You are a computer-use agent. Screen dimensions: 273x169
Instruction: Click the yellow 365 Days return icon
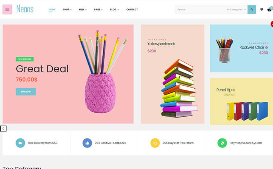[155, 143]
